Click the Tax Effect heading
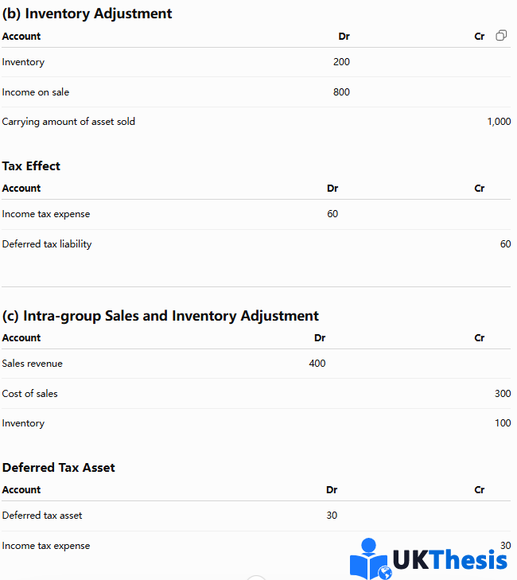This screenshot has height=580, width=517. [x=31, y=166]
